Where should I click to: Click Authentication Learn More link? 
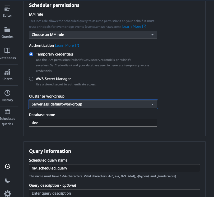(x=64, y=45)
